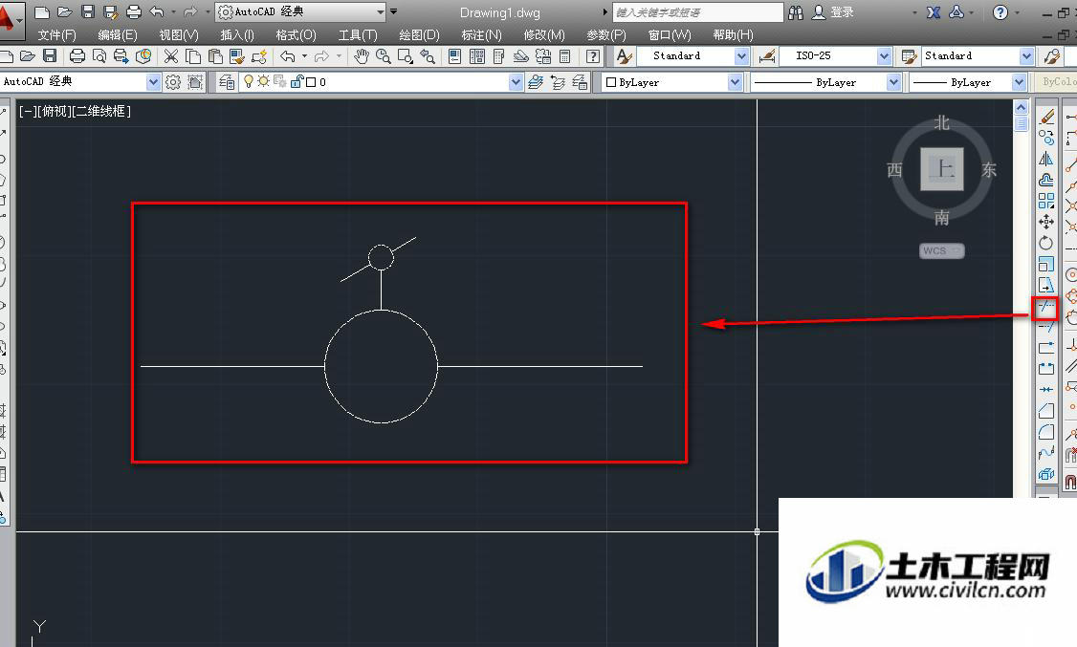This screenshot has width=1077, height=647.
Task: Expand WCS dropdown under ViewCube
Action: [x=956, y=251]
